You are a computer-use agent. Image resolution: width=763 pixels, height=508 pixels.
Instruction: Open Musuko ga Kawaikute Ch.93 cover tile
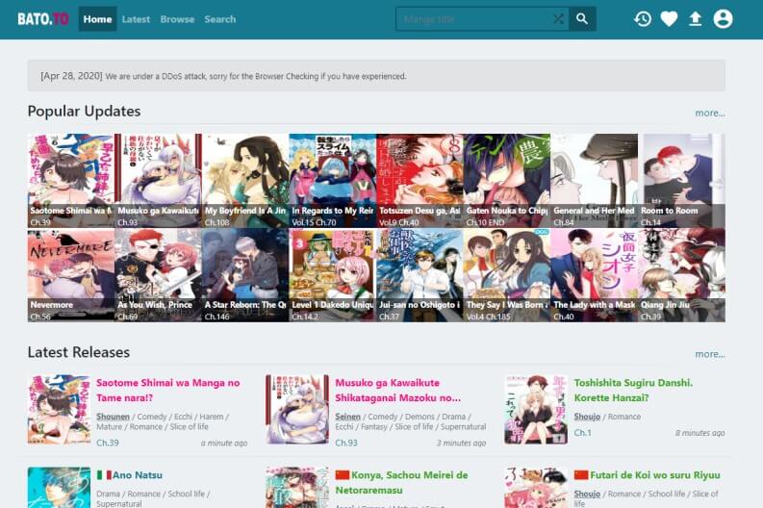[158, 181]
